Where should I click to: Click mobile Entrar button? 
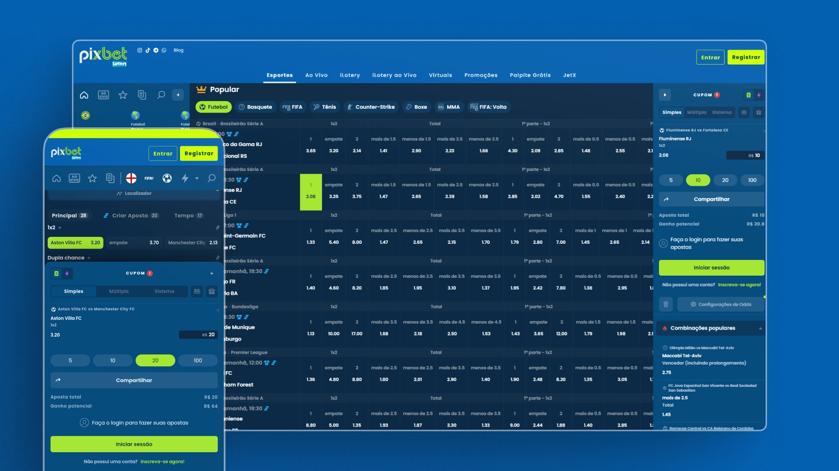click(x=163, y=154)
